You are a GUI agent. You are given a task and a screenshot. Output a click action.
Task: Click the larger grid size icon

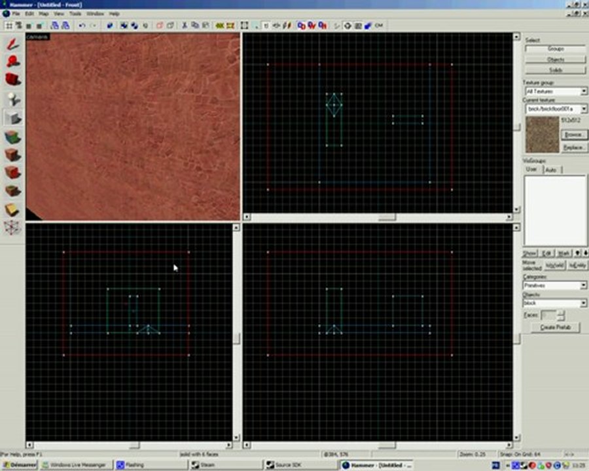39,26
